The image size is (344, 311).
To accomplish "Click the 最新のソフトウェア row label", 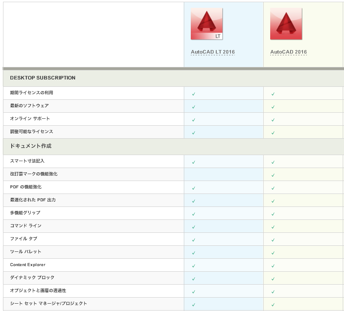I will tap(29, 105).
